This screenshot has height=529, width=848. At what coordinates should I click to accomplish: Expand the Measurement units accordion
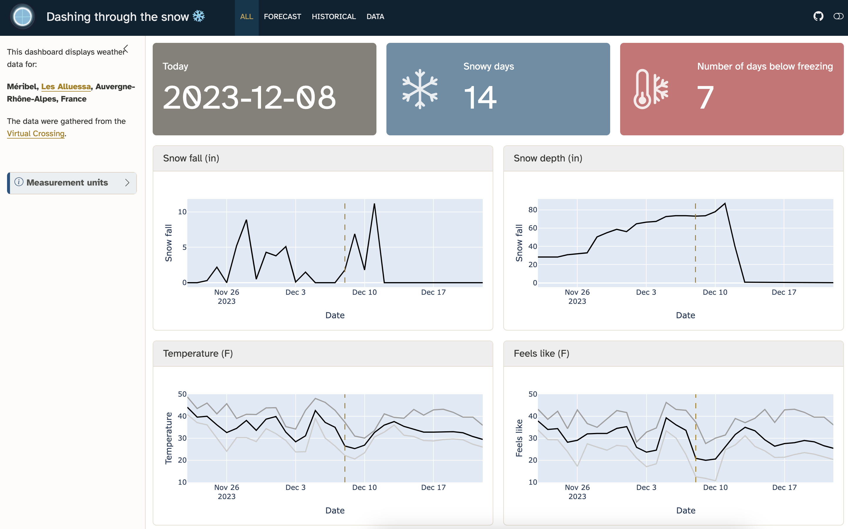pyautogui.click(x=67, y=183)
